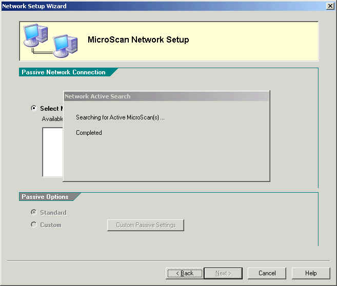Choose the Select radio button under Passive Network Connection
Image resolution: width=337 pixels, height=286 pixels.
coord(34,108)
